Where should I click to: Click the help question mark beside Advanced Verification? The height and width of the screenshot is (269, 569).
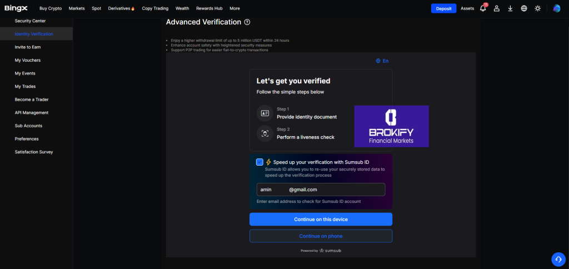[247, 22]
